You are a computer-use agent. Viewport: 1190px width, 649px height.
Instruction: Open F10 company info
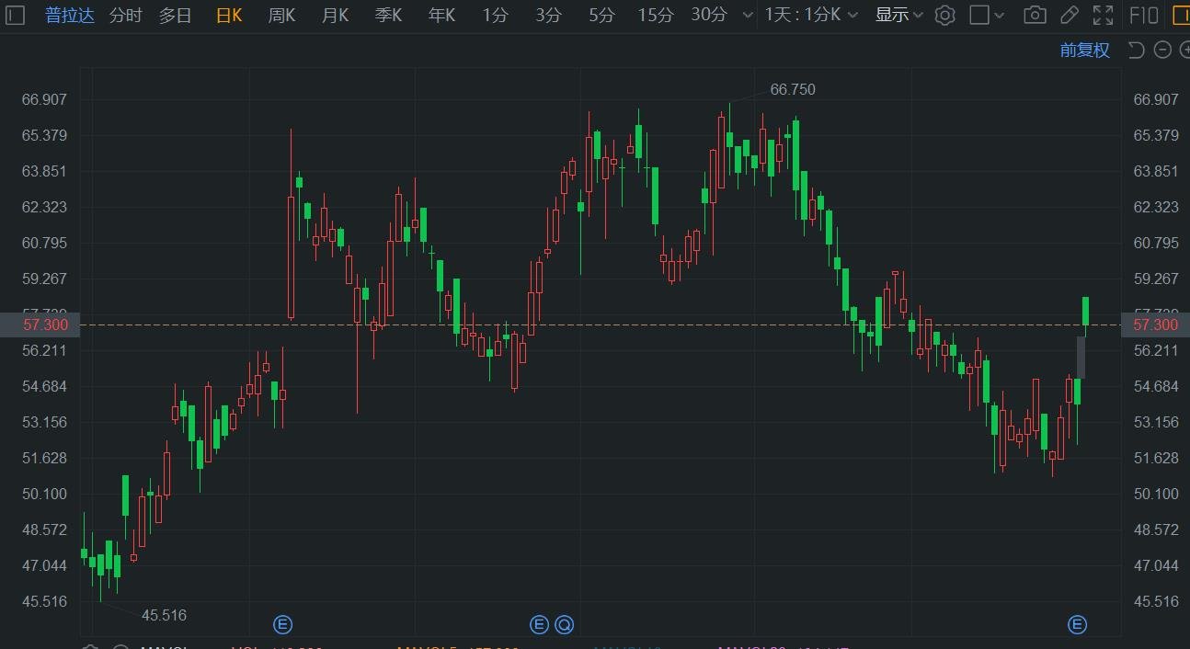tap(1143, 15)
